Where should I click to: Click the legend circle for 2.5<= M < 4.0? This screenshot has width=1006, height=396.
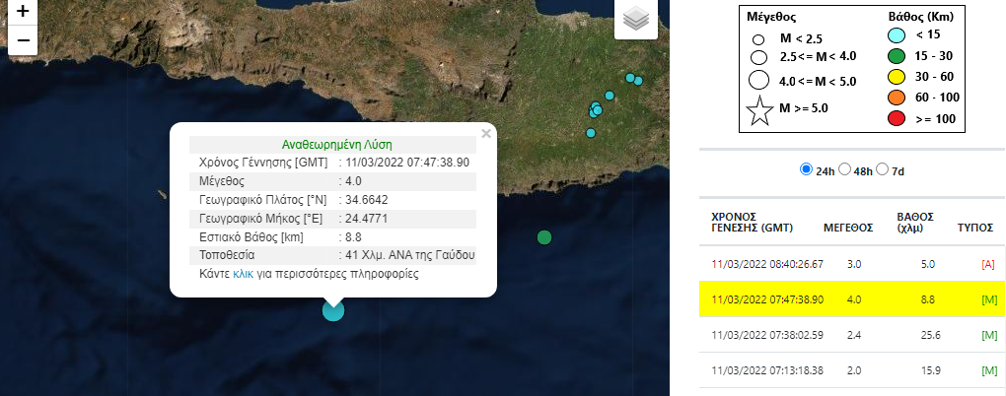click(759, 57)
